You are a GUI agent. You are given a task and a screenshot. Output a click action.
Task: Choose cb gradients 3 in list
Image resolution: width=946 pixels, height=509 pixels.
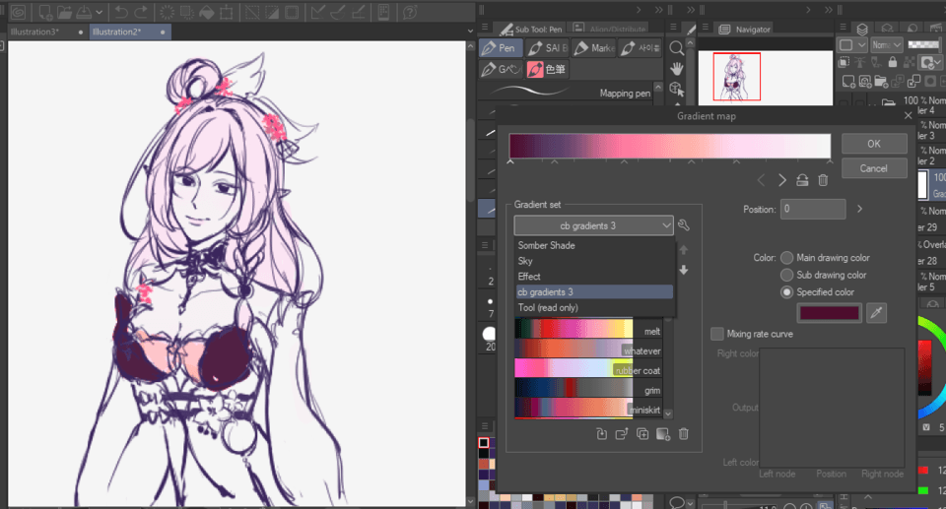pyautogui.click(x=594, y=291)
